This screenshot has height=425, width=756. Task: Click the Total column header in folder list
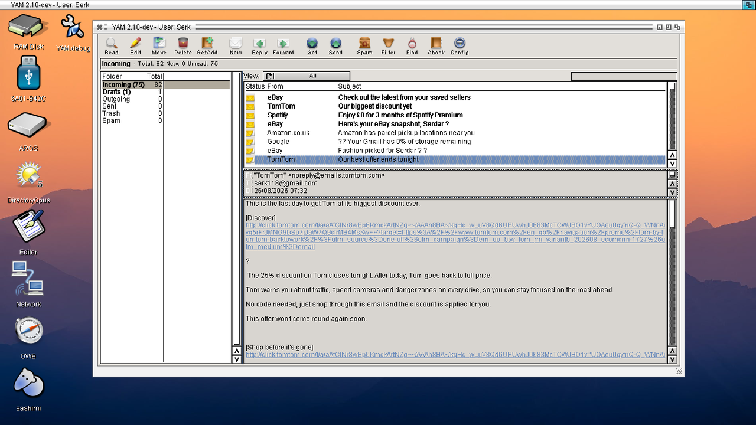tap(155, 76)
